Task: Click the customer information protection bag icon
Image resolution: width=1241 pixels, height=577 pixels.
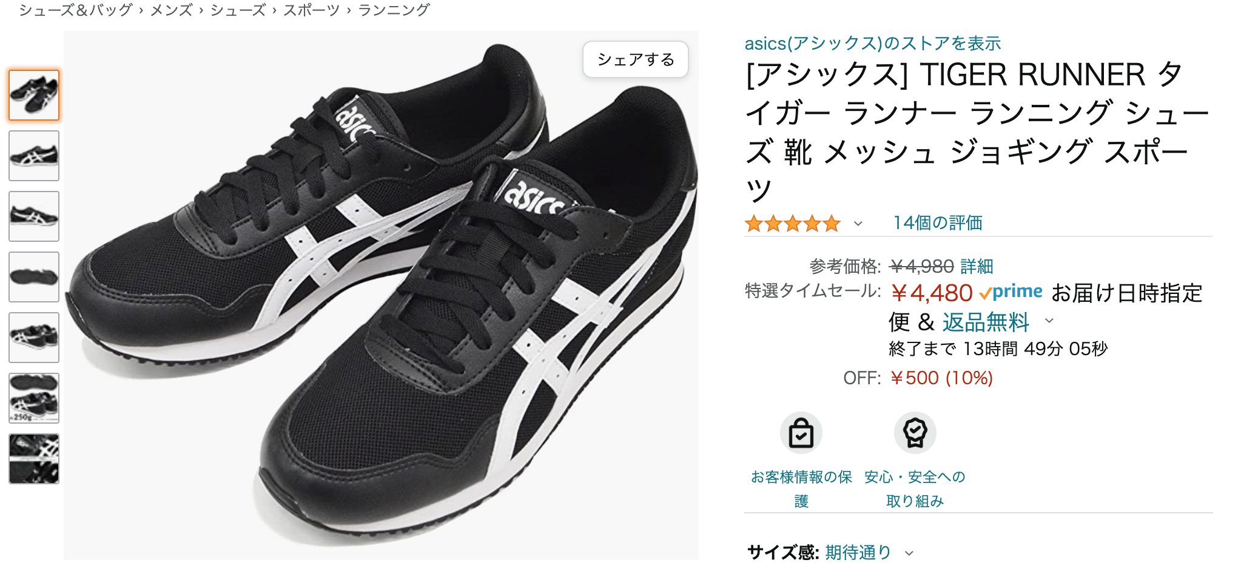Action: coord(801,433)
